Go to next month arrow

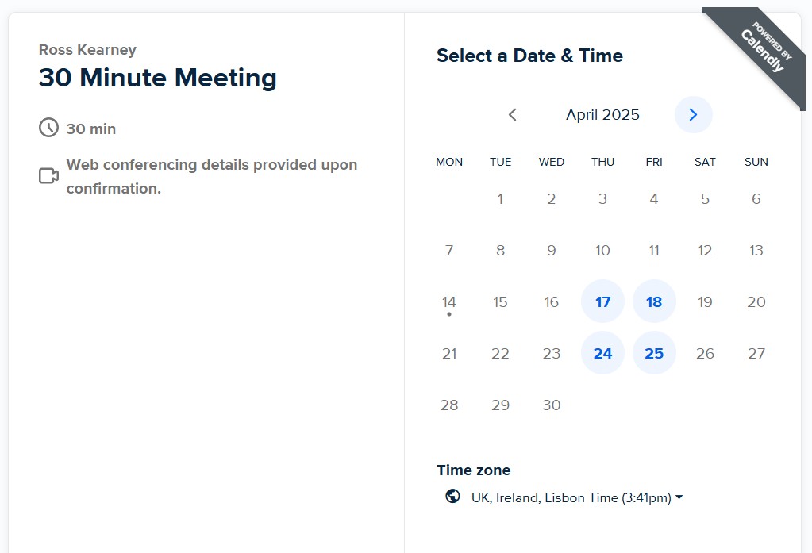click(693, 115)
